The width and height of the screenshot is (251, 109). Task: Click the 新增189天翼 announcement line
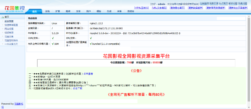[x=49, y=80]
